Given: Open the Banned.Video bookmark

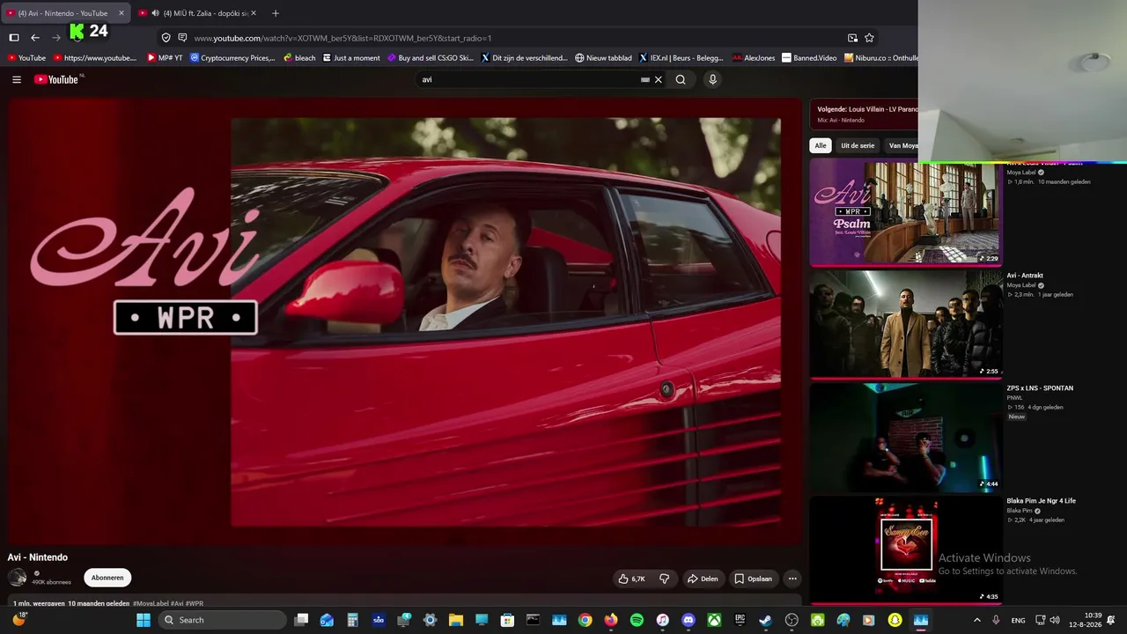Looking at the screenshot, I should coord(809,58).
